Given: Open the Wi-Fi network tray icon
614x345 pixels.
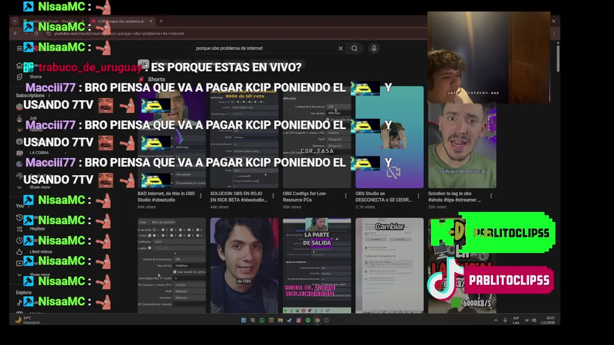Looking at the screenshot, I should (x=527, y=320).
